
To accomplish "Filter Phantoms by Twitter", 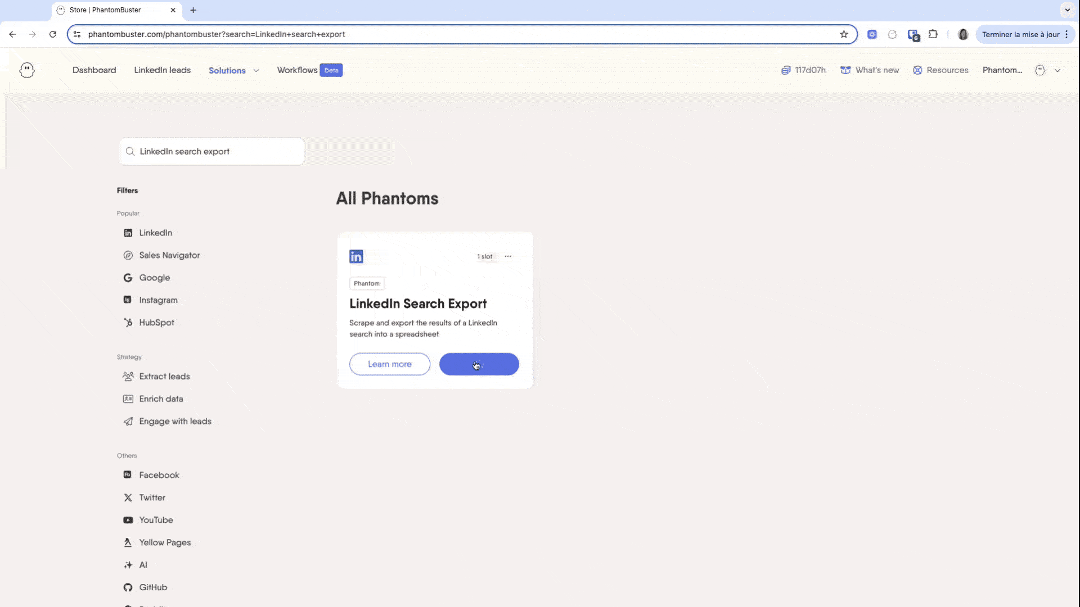I will (144, 497).
